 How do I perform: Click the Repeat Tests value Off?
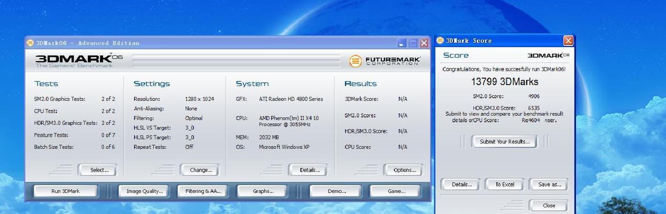click(x=189, y=147)
